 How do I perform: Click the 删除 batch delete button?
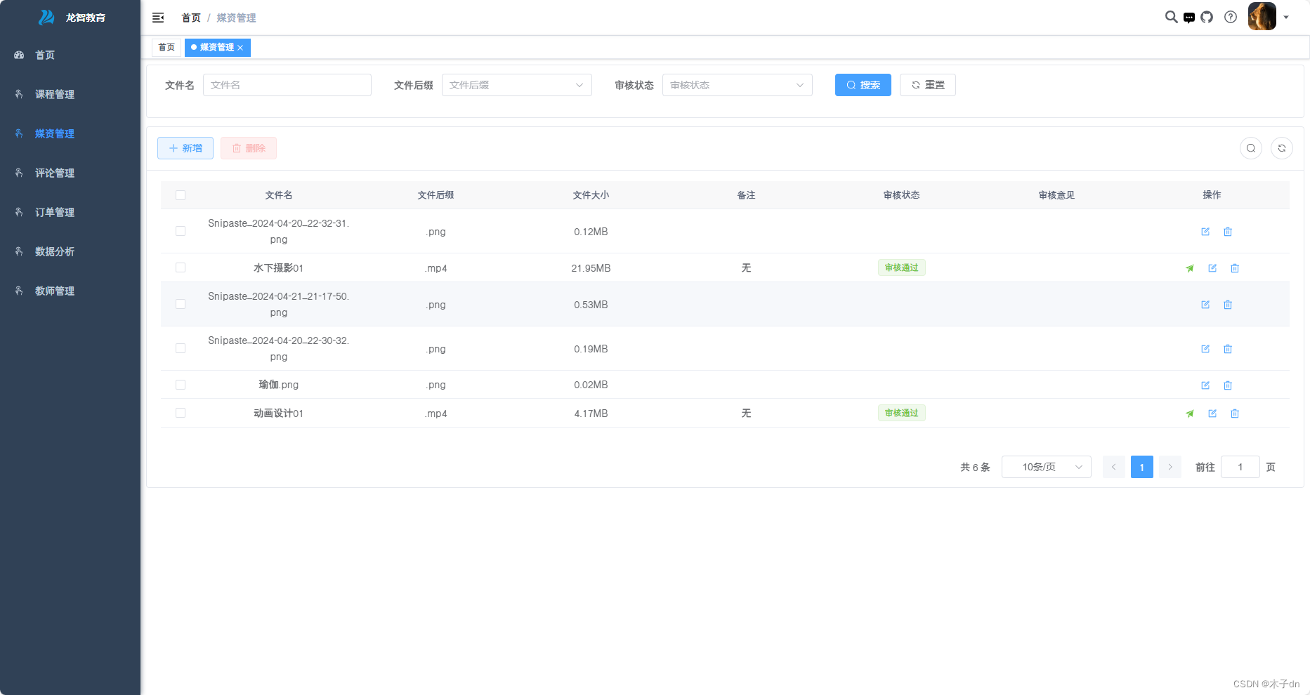coord(249,148)
